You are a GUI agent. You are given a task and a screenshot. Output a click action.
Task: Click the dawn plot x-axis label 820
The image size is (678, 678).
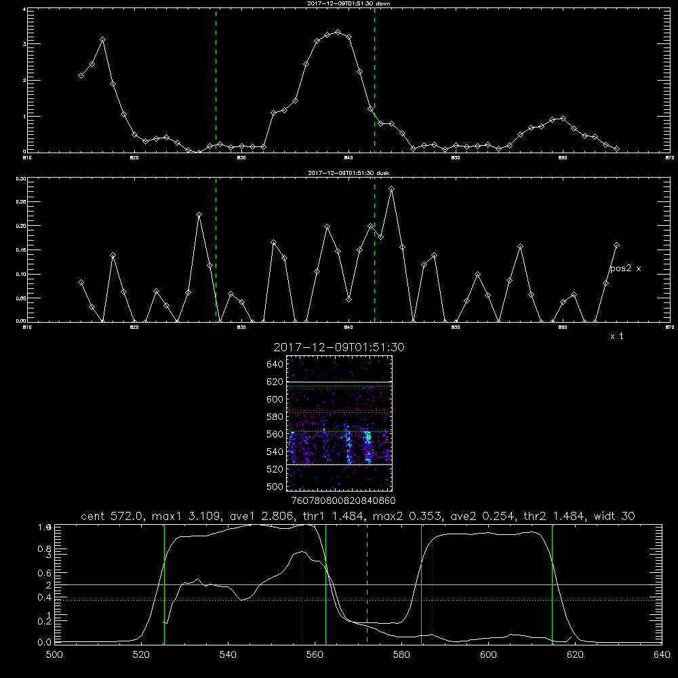pos(134,158)
